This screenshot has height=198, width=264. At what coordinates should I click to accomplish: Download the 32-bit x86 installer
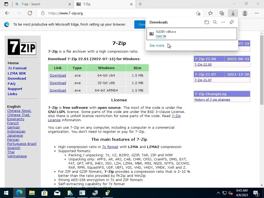(x=58, y=83)
